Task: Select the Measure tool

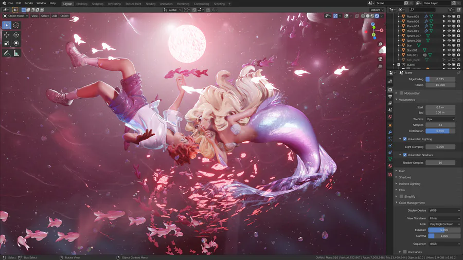Action: [x=16, y=53]
